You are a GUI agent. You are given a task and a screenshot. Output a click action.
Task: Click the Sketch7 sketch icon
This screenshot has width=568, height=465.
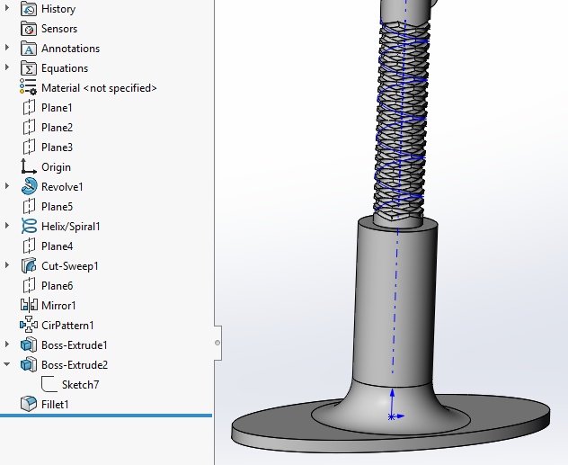(x=49, y=385)
